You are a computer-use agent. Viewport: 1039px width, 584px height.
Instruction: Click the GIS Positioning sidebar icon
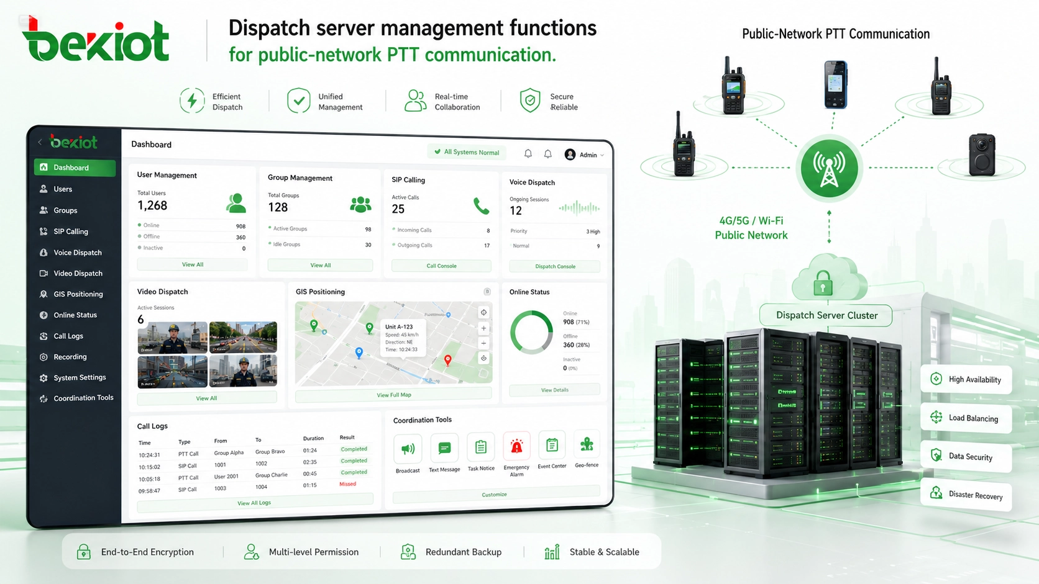[43, 294]
